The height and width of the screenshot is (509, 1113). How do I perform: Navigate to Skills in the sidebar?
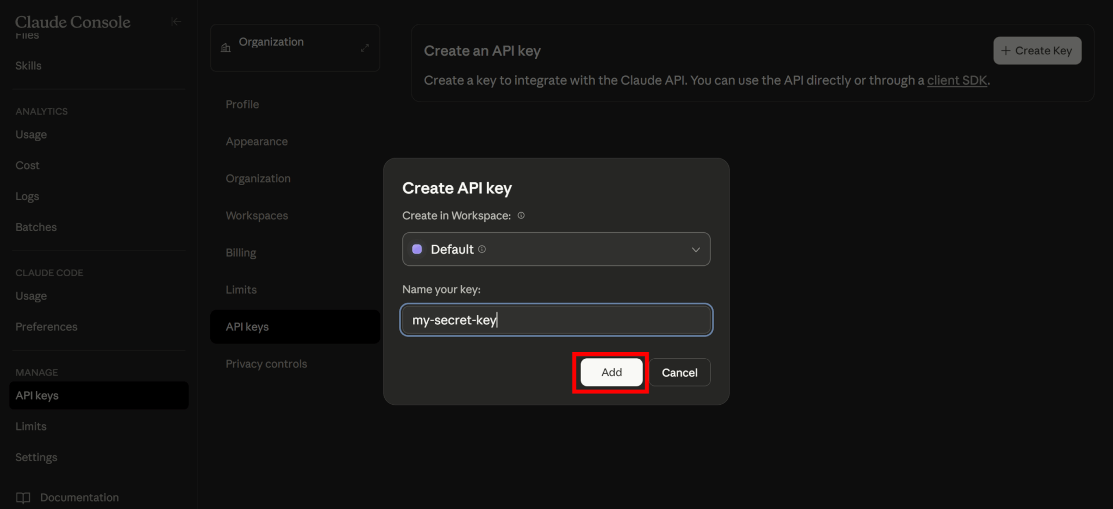pyautogui.click(x=28, y=66)
